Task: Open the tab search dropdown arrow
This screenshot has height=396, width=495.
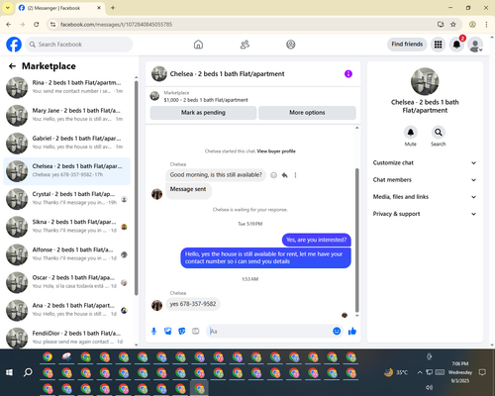Action: 7,8
